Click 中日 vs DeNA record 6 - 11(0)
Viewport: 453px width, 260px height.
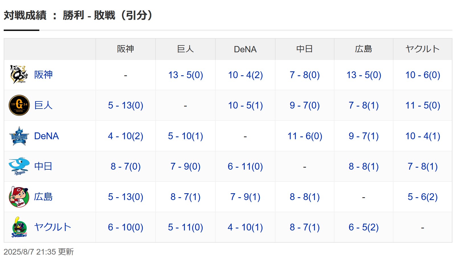click(245, 167)
